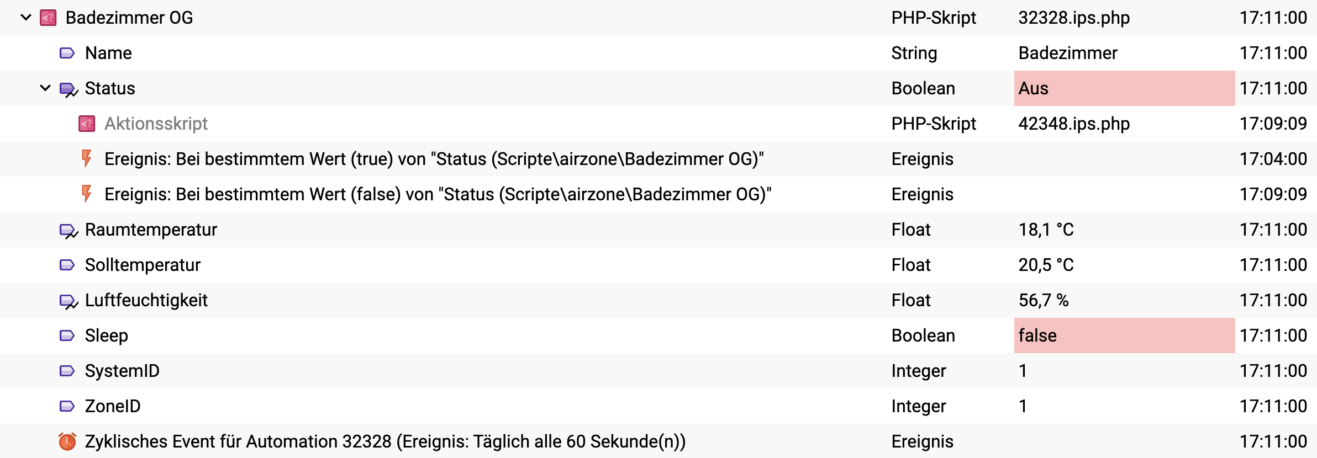Viewport: 1317px width, 458px height.
Task: Open the cyclic event for Automation 32328
Action: 385,441
